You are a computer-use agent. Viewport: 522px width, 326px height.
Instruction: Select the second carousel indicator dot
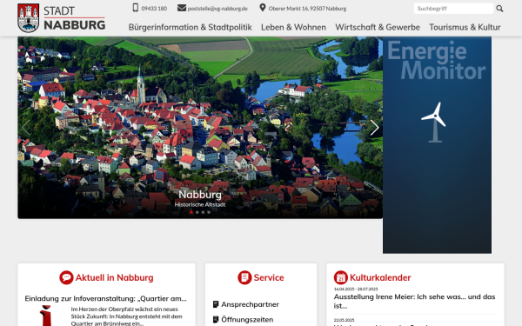[197, 212]
